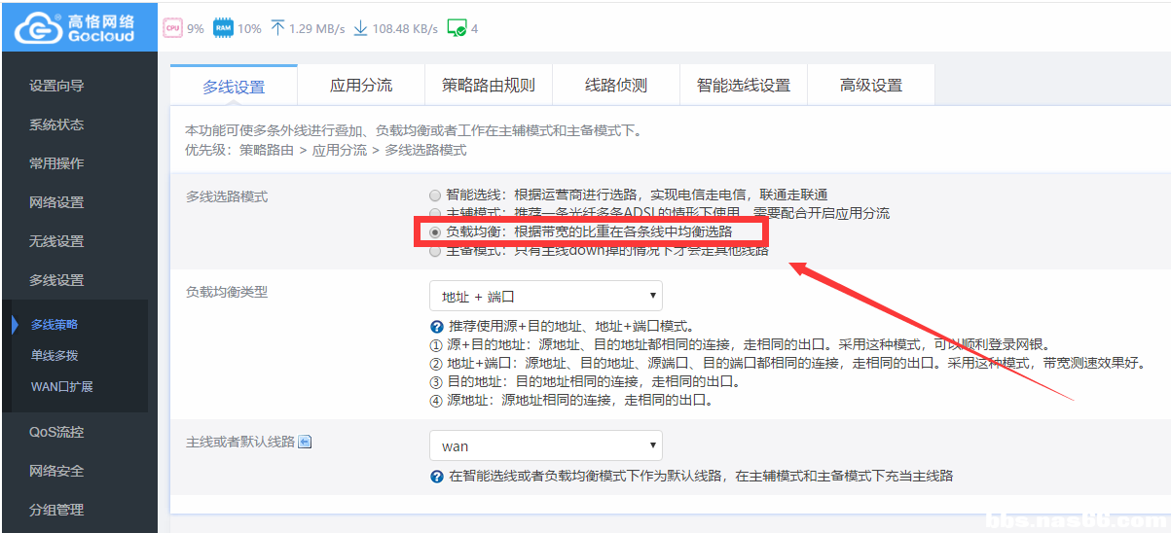
Task: Click the 9% CPU value
Action: pos(196,29)
